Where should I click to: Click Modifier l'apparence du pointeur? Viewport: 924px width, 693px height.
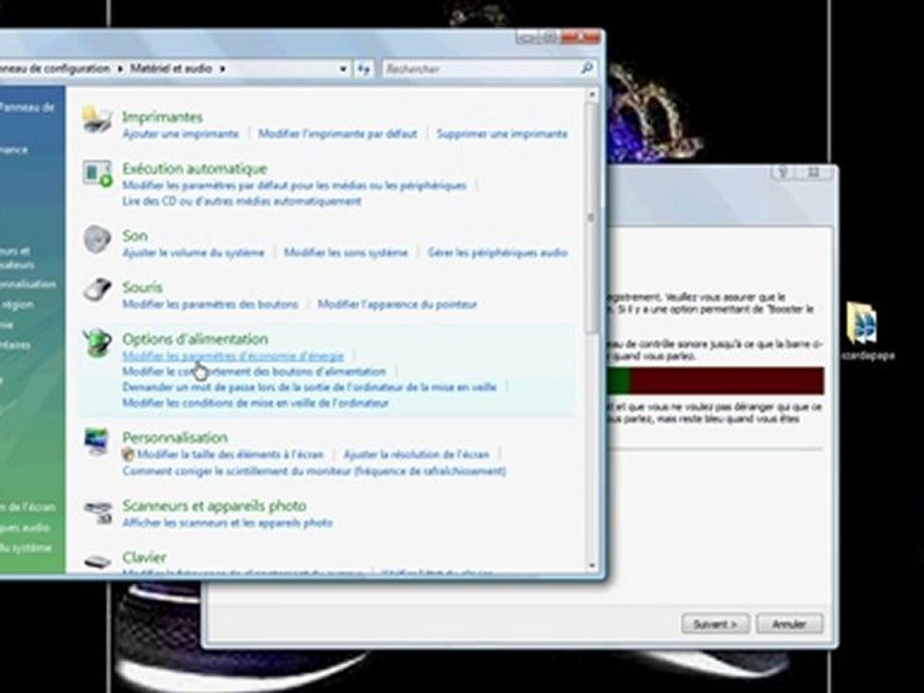(x=398, y=304)
